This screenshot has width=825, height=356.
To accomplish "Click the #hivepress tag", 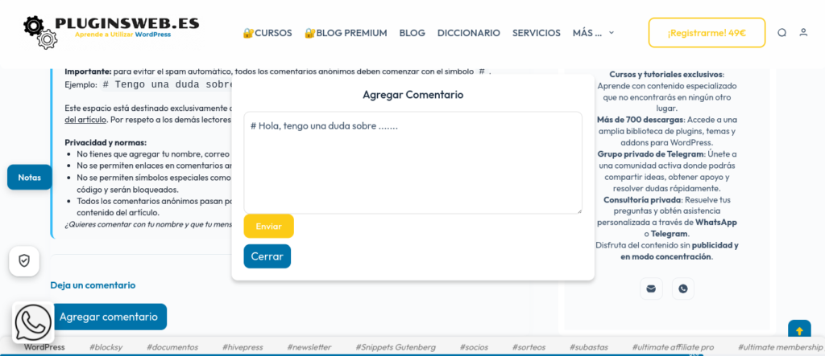I will point(243,347).
